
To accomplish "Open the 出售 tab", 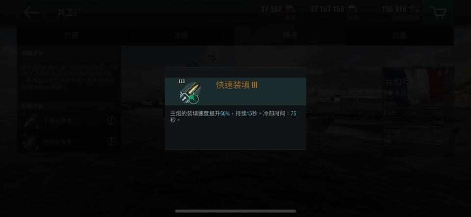I will pyautogui.click(x=399, y=36).
